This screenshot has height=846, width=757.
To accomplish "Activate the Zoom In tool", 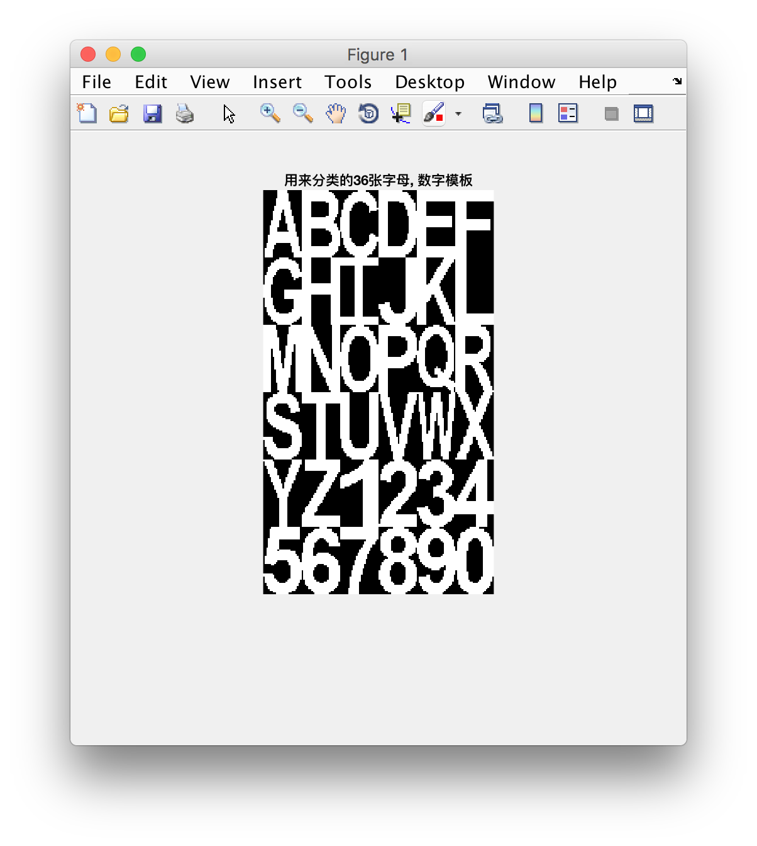I will (x=270, y=113).
